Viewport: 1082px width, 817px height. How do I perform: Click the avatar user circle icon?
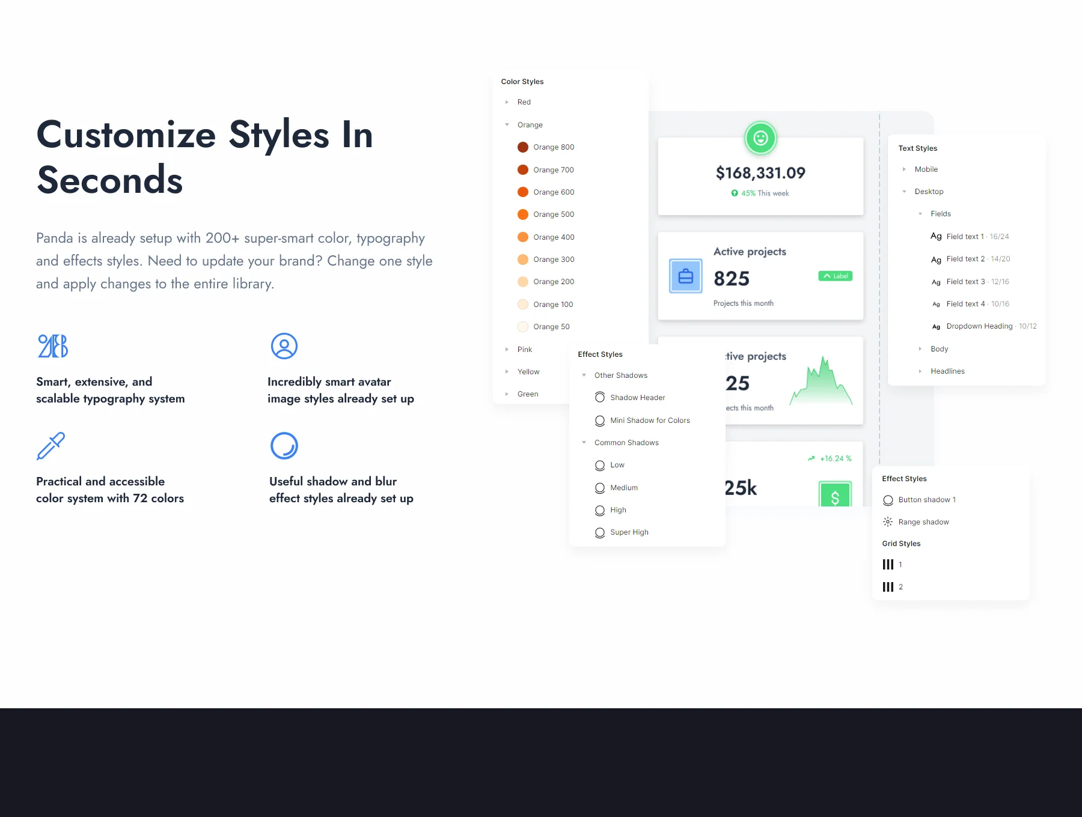pos(284,346)
